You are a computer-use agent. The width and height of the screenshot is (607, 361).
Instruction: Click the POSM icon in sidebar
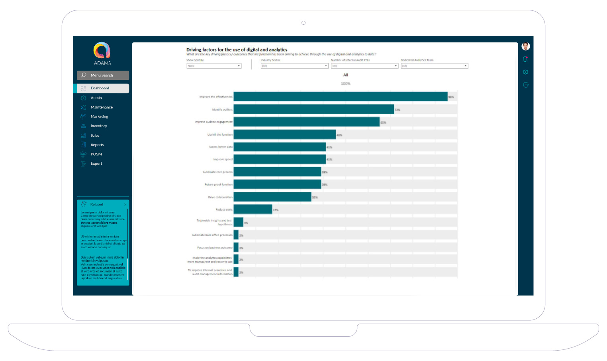click(83, 154)
